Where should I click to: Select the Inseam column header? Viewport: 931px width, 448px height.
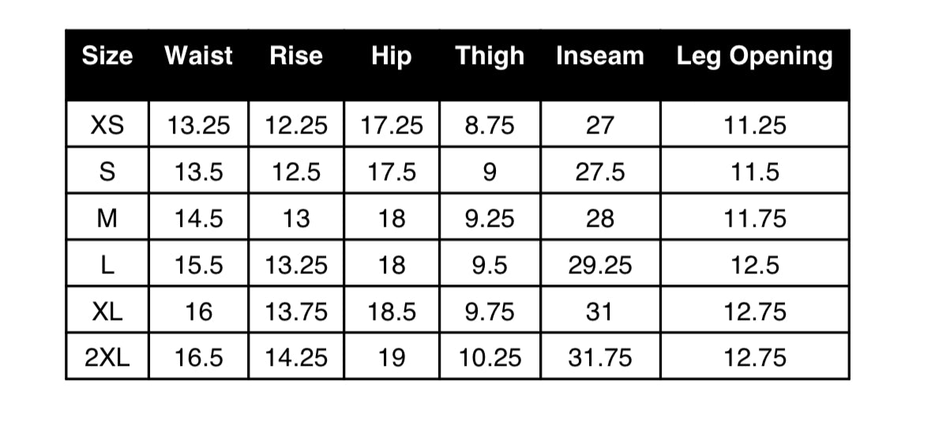[x=599, y=56]
